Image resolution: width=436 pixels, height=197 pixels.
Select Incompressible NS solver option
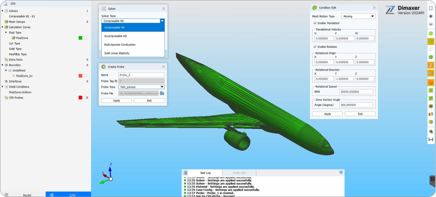(x=133, y=36)
